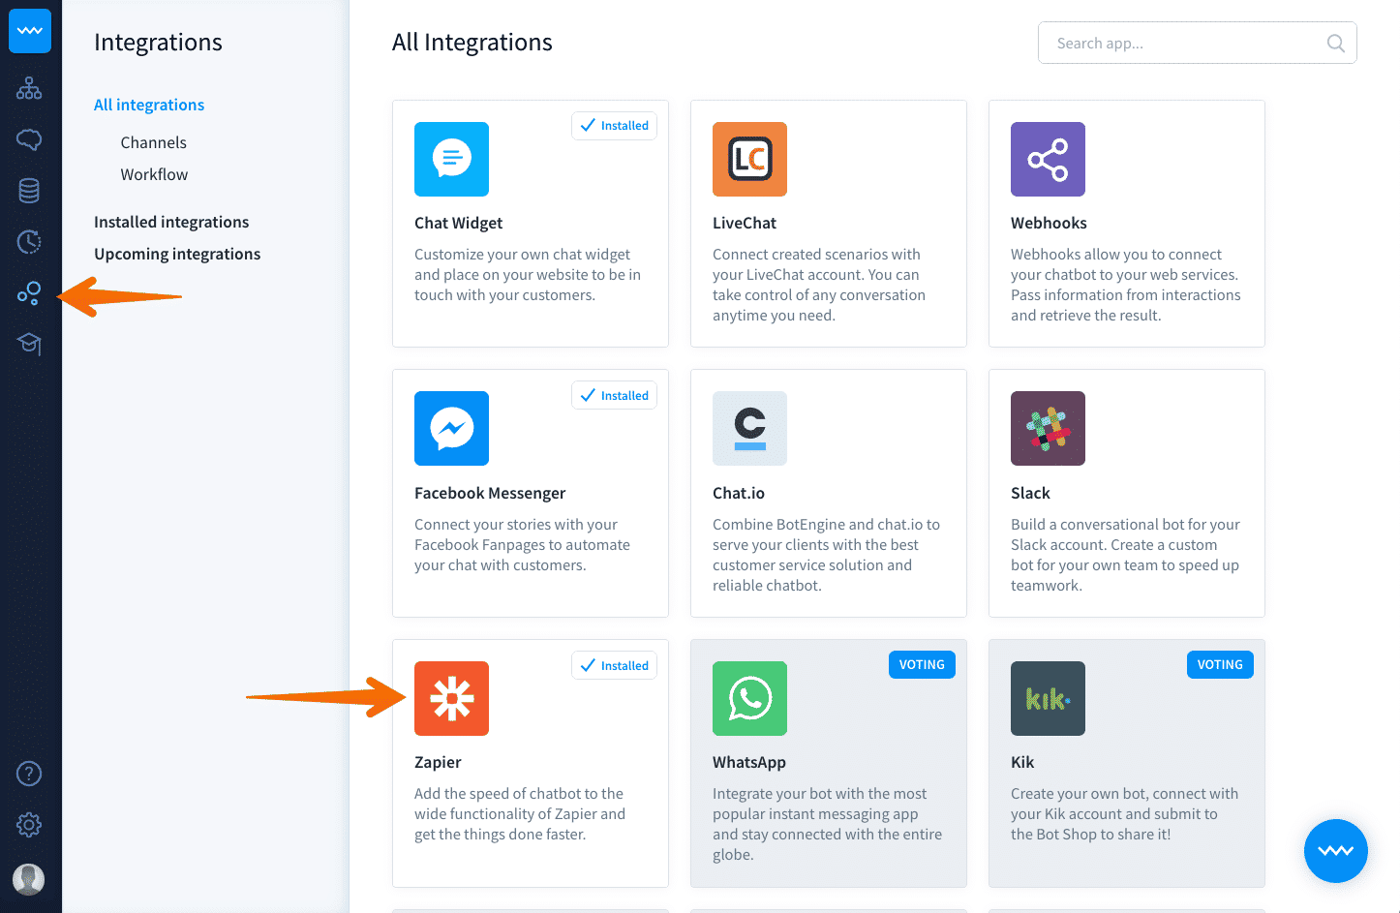This screenshot has height=913, width=1400.
Task: Open the history clock sidebar icon
Action: pos(29,241)
